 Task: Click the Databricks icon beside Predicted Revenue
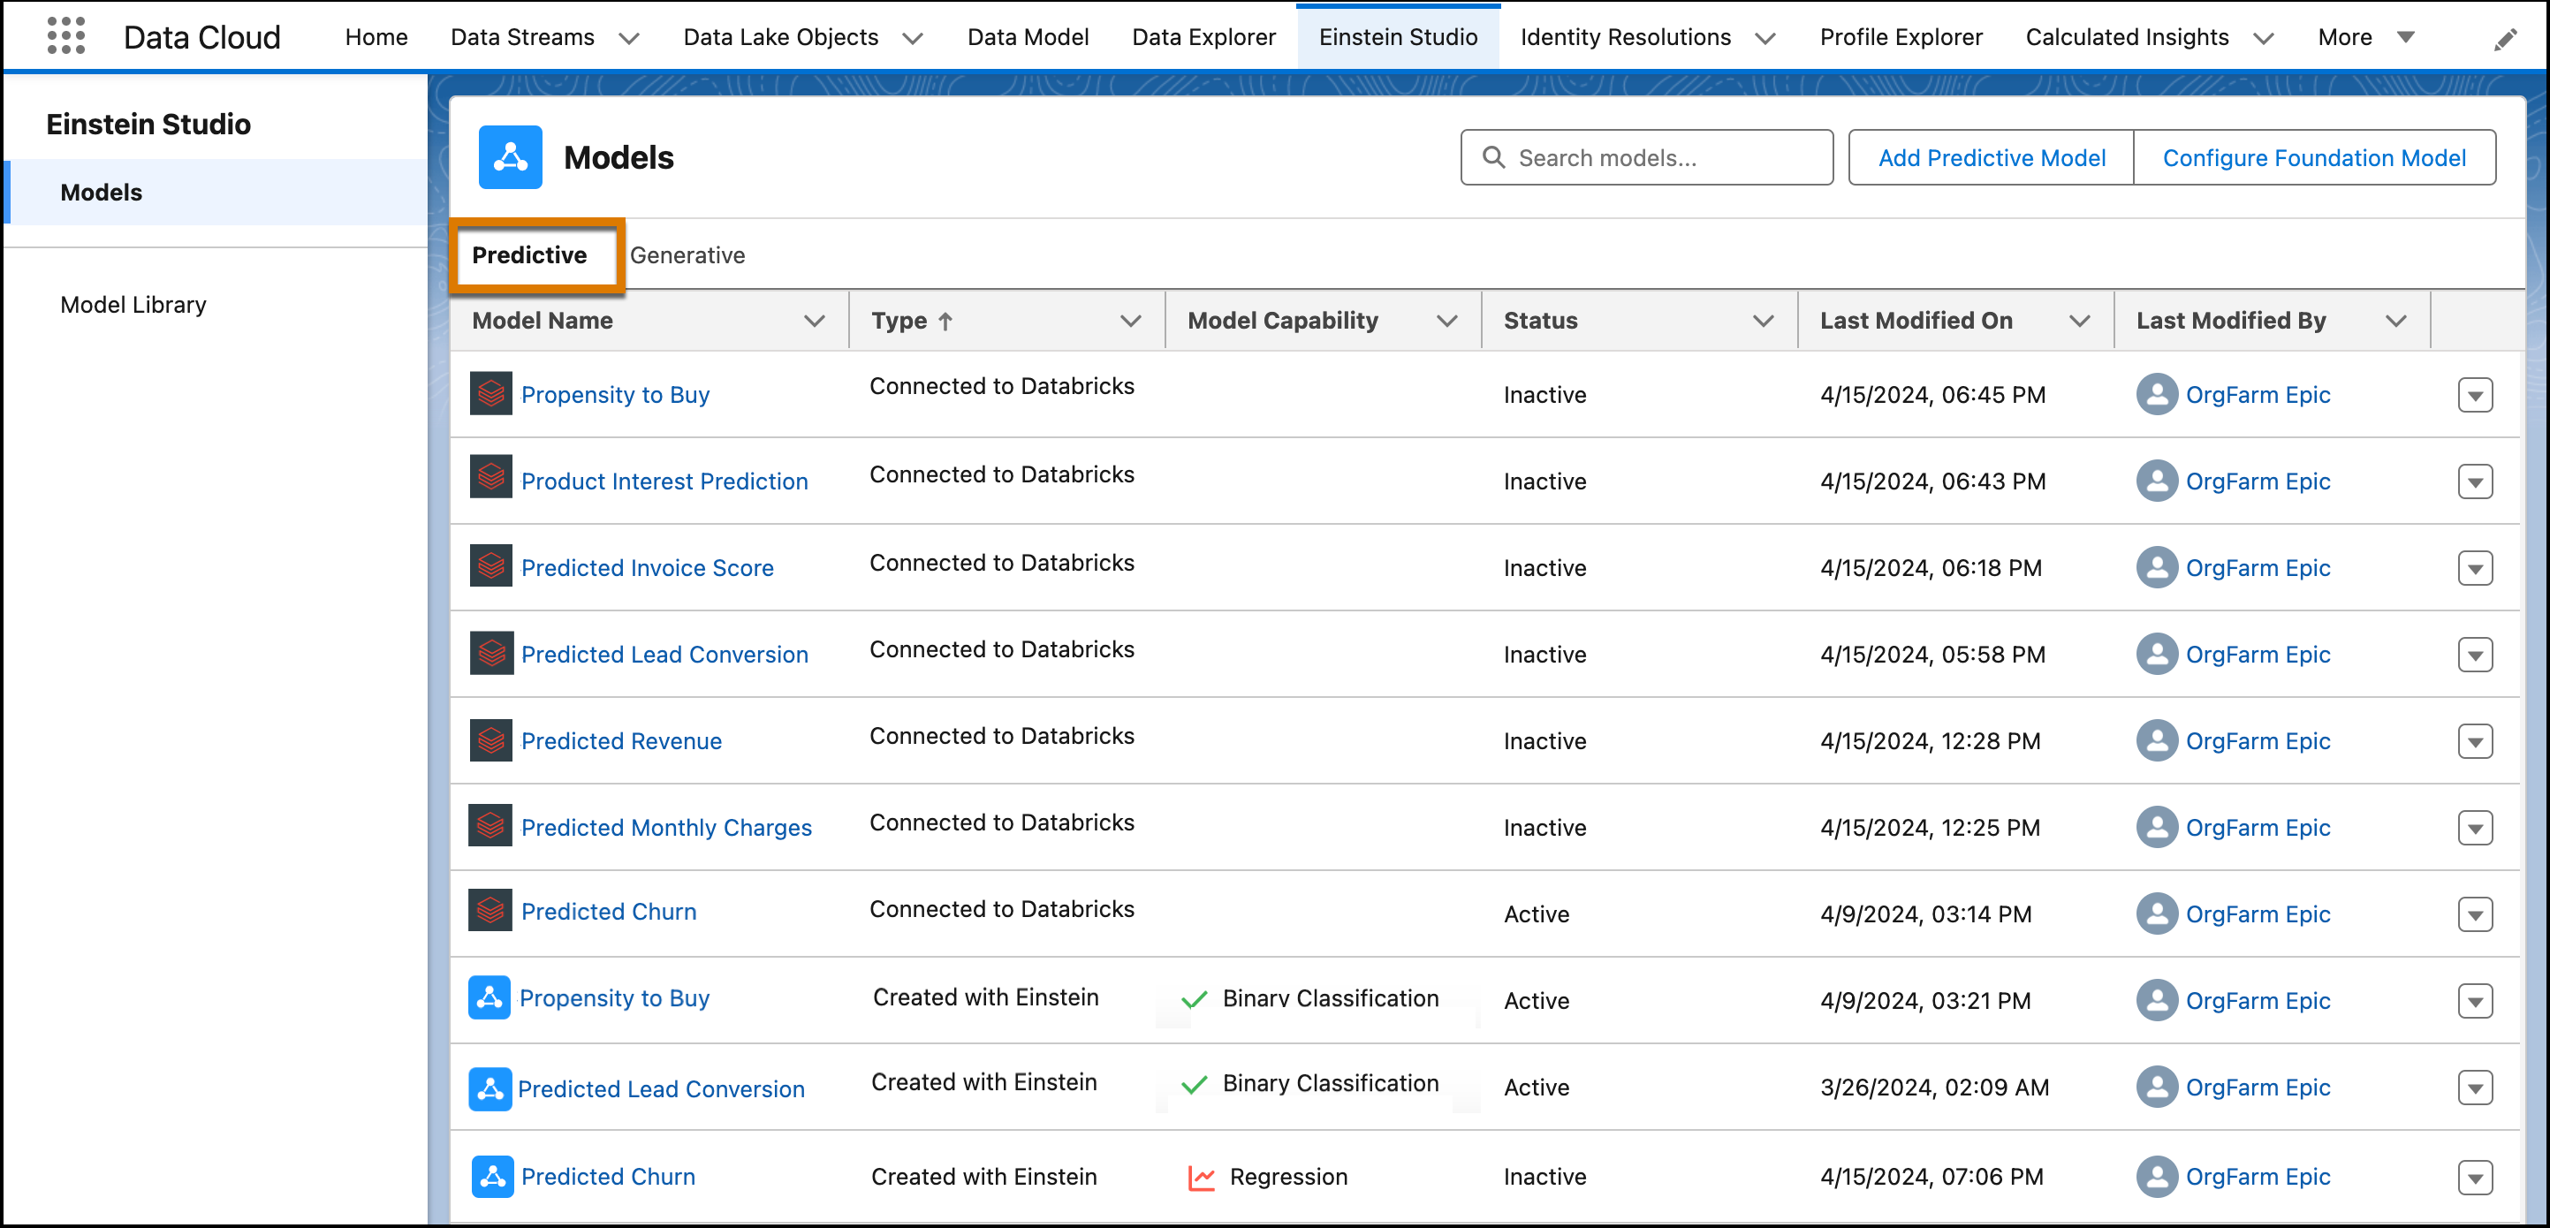(x=491, y=739)
